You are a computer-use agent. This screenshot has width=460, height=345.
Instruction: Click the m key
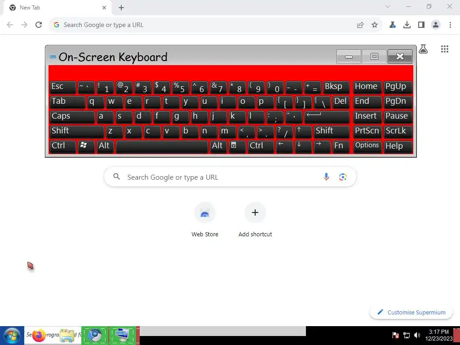click(228, 132)
